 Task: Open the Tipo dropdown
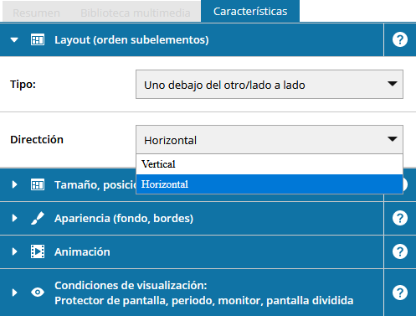pos(270,85)
